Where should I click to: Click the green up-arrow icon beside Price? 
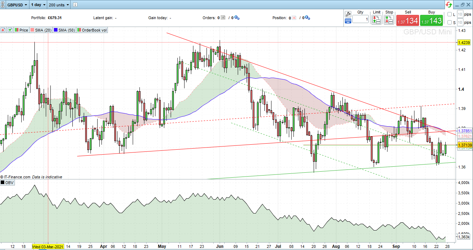10,30
